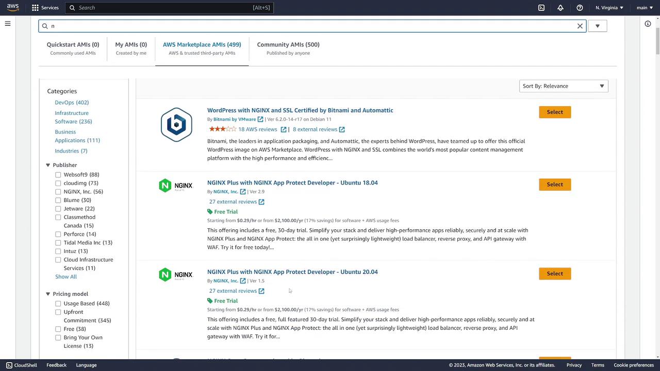
Task: Filter by Industries category
Action: click(x=71, y=151)
